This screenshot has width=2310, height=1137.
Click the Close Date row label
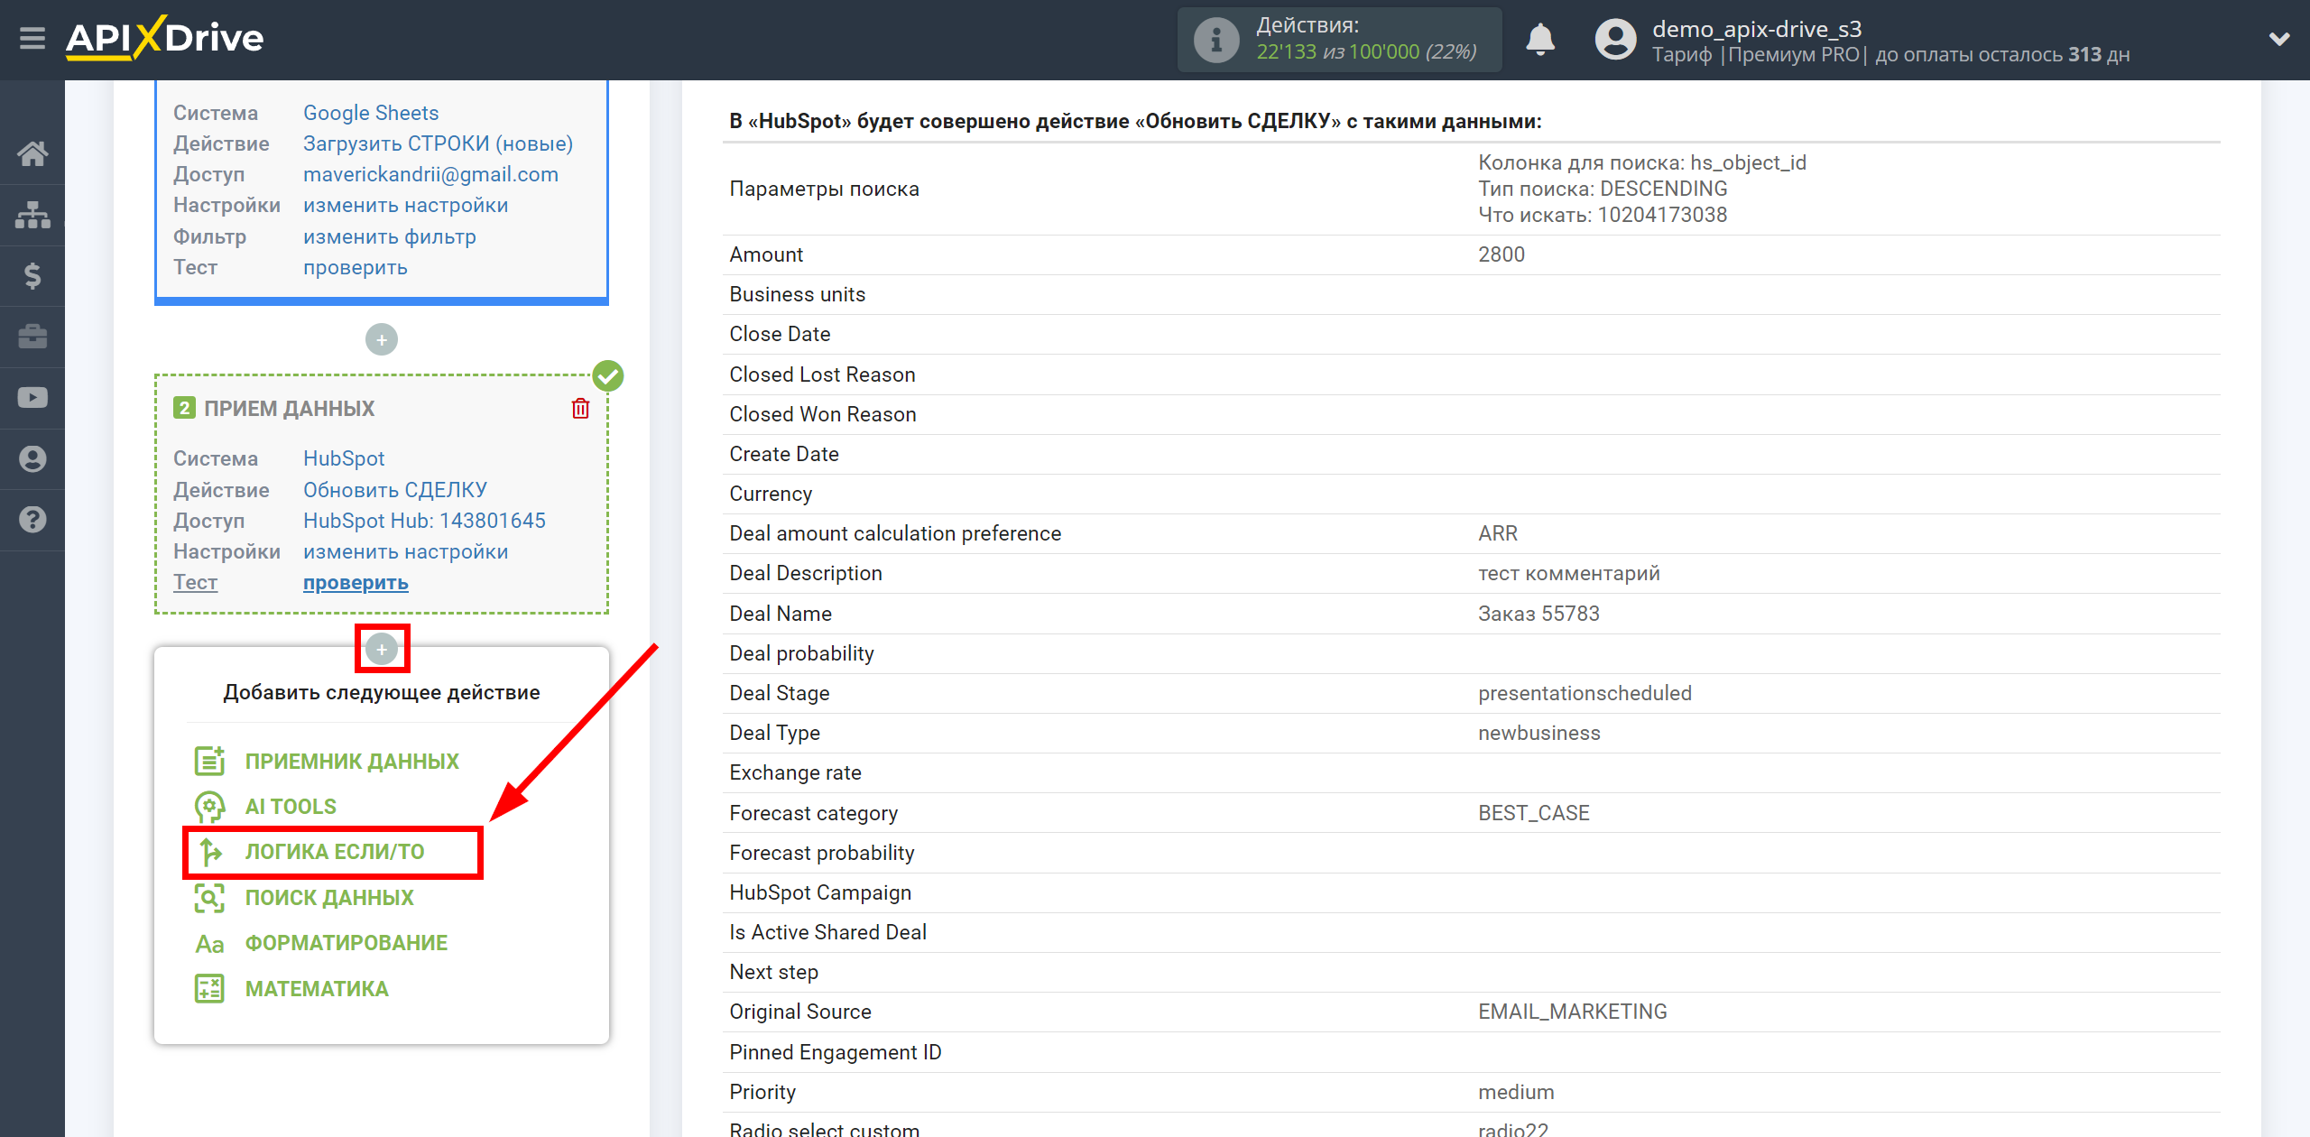click(x=780, y=334)
